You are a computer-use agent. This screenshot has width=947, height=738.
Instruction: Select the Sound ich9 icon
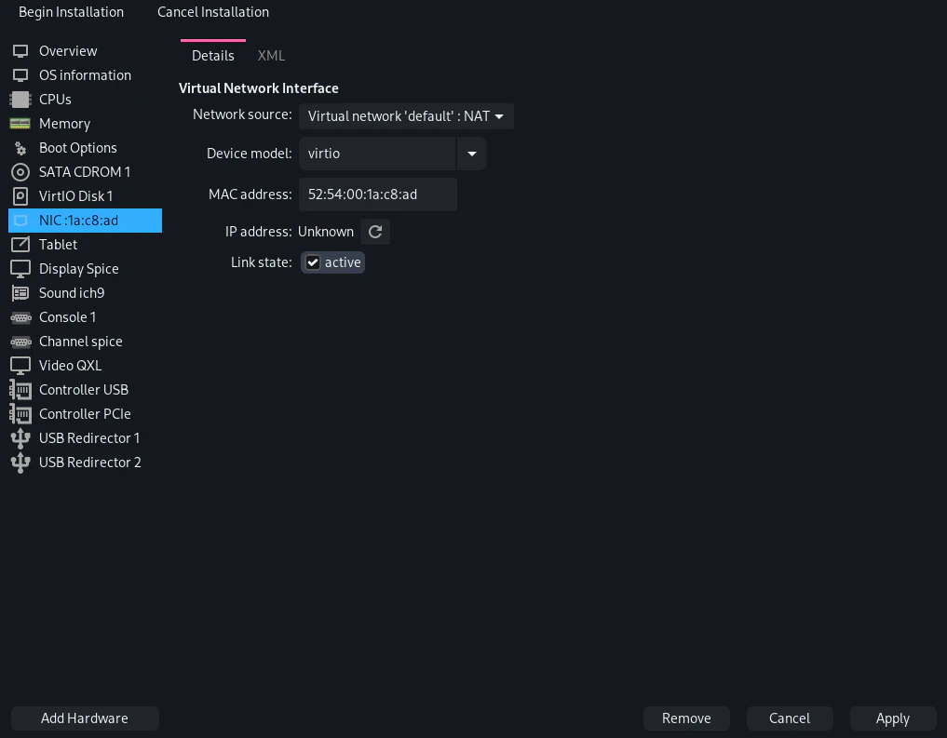(20, 293)
